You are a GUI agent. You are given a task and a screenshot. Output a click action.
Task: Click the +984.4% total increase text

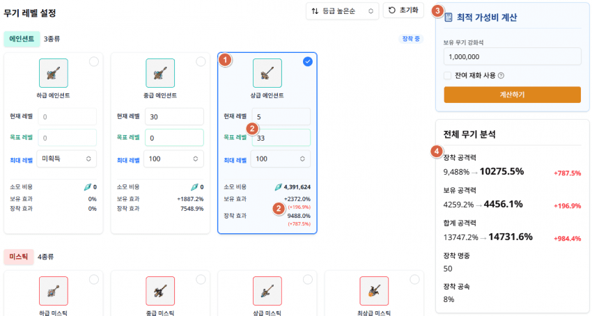(x=567, y=239)
